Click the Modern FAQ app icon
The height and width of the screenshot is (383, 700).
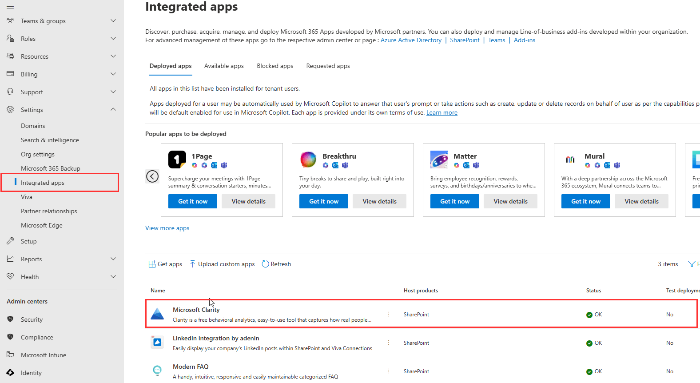[x=157, y=371]
